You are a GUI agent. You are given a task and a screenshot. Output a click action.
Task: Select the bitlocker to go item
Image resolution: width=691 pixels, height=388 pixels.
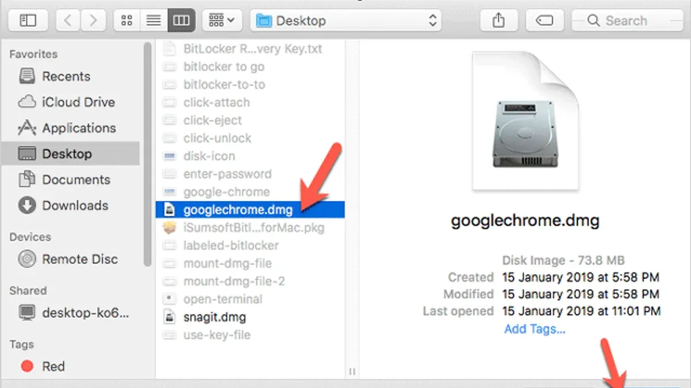[x=250, y=67]
